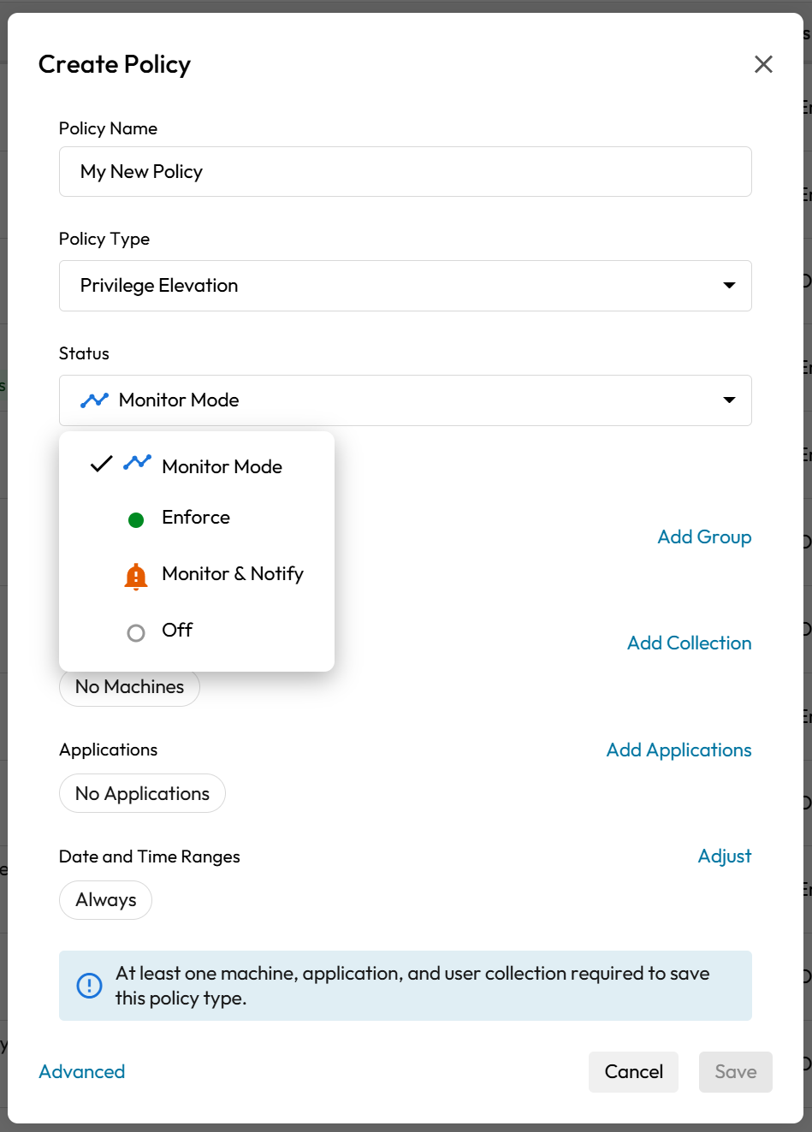Close the Create Policy dialog with X
The height and width of the screenshot is (1132, 812).
click(x=763, y=64)
